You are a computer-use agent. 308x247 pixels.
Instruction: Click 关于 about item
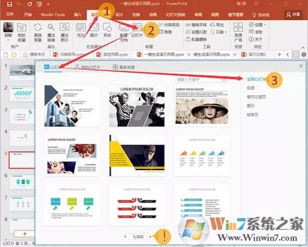(x=255, y=39)
